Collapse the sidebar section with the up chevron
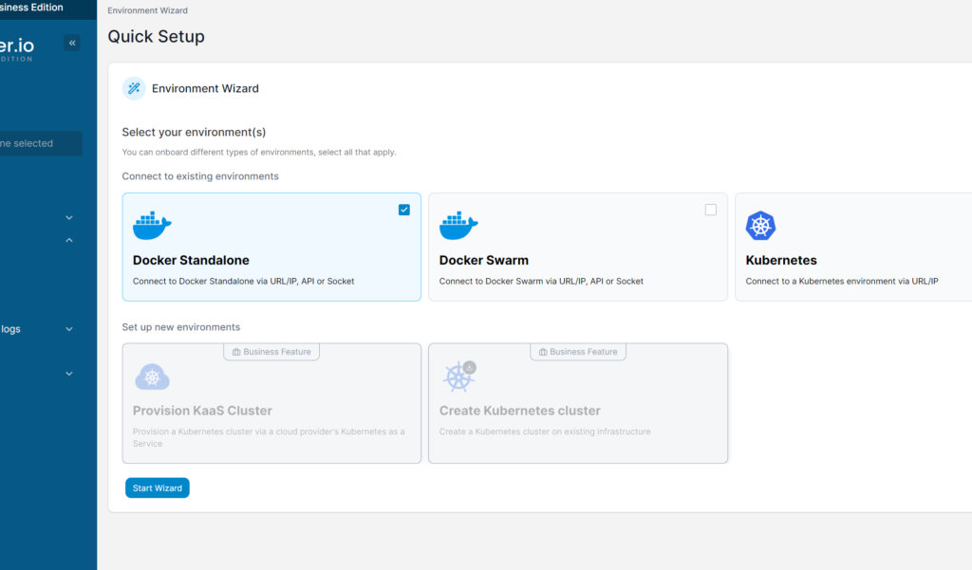 tap(69, 240)
